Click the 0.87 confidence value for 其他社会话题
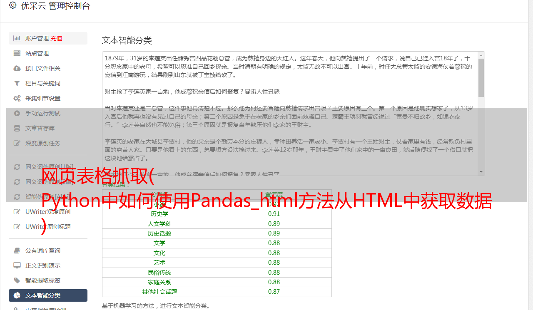The width and height of the screenshot is (533, 310). click(x=274, y=292)
